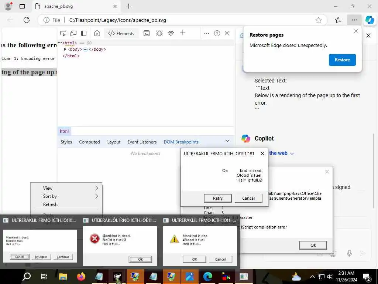Open a new browser tab
Image resolution: width=378 pixels, height=284 pixels.
[129, 6]
